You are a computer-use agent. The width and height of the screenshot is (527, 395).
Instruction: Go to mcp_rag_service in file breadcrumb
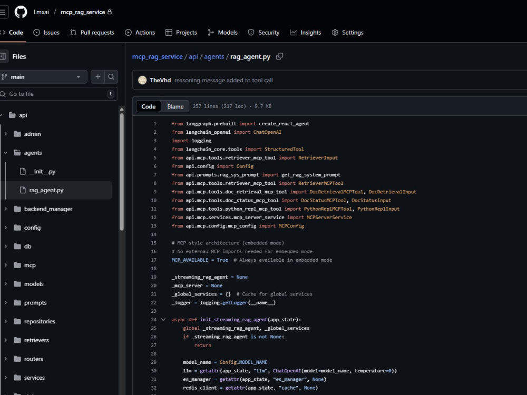(x=157, y=56)
